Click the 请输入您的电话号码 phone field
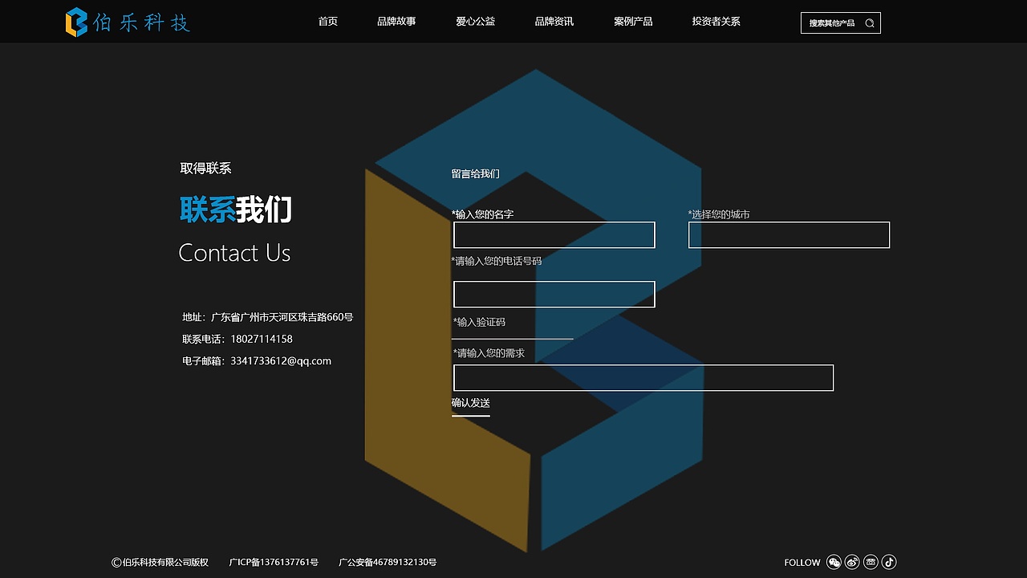Image resolution: width=1027 pixels, height=578 pixels. [554, 294]
